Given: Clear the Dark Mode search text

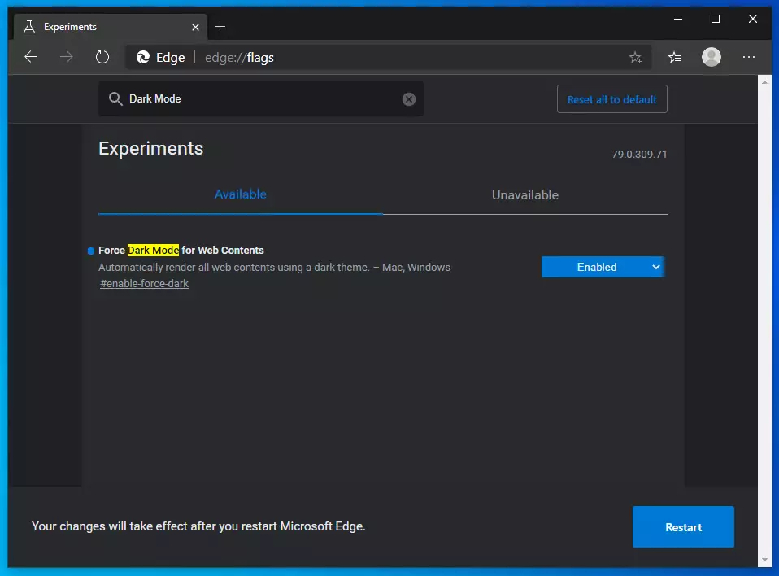Looking at the screenshot, I should tap(409, 99).
